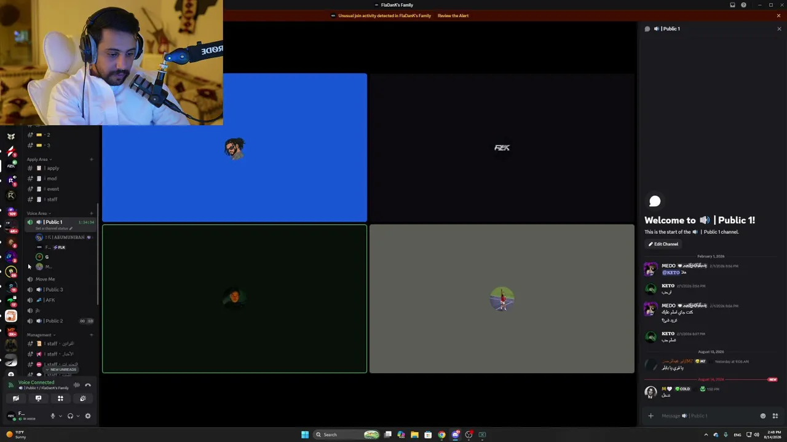
Task: Collapse the Apply Area category
Action: pos(39,159)
